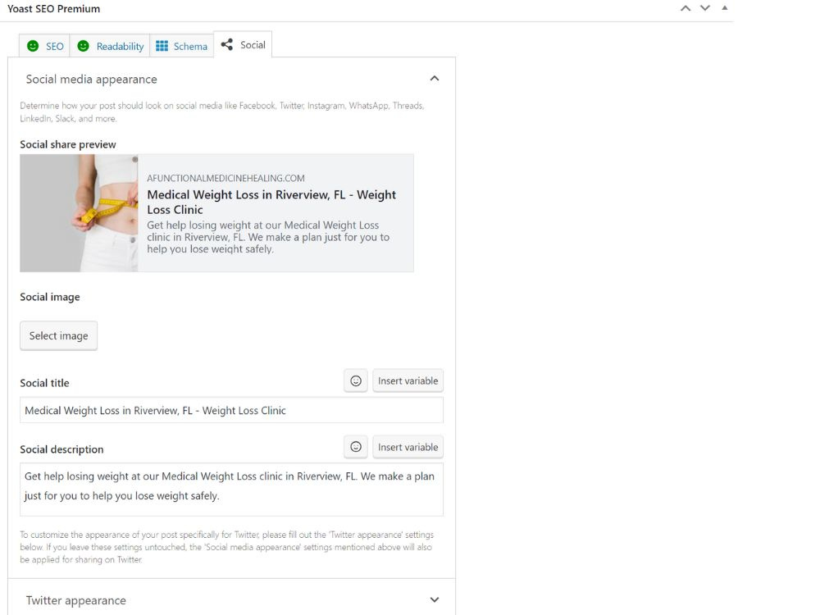The image size is (820, 615).
Task: Click the Yoast SEO Premium heading
Action: click(53, 9)
